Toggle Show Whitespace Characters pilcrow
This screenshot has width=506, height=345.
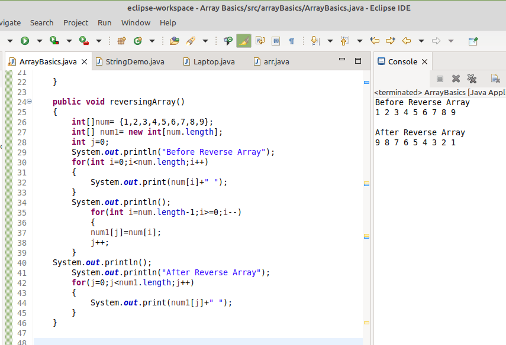point(291,41)
